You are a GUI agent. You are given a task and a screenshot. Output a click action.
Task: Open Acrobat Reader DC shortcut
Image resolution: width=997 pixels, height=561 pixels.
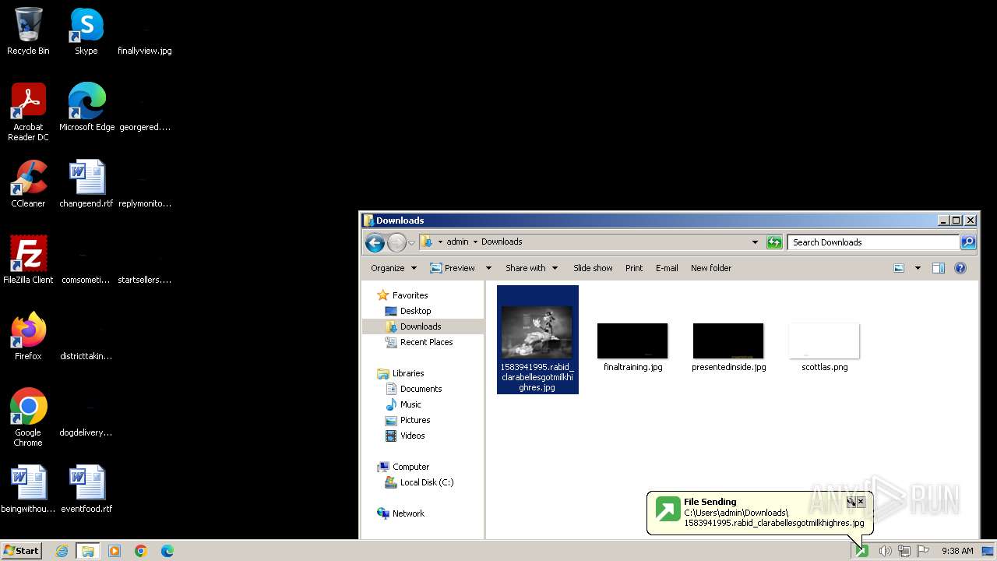click(28, 112)
